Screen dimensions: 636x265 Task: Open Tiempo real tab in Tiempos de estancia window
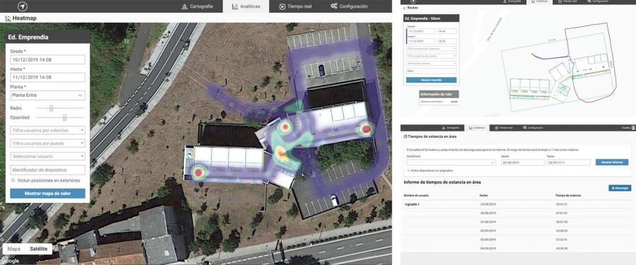[x=504, y=128]
